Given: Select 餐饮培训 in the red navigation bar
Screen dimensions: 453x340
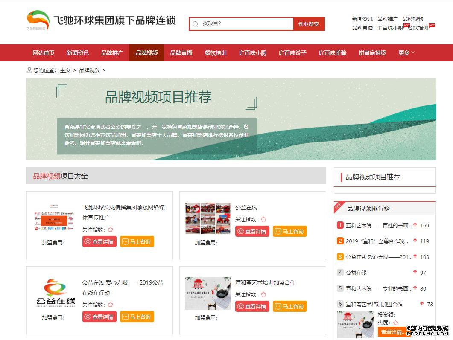Looking at the screenshot, I should [x=215, y=53].
